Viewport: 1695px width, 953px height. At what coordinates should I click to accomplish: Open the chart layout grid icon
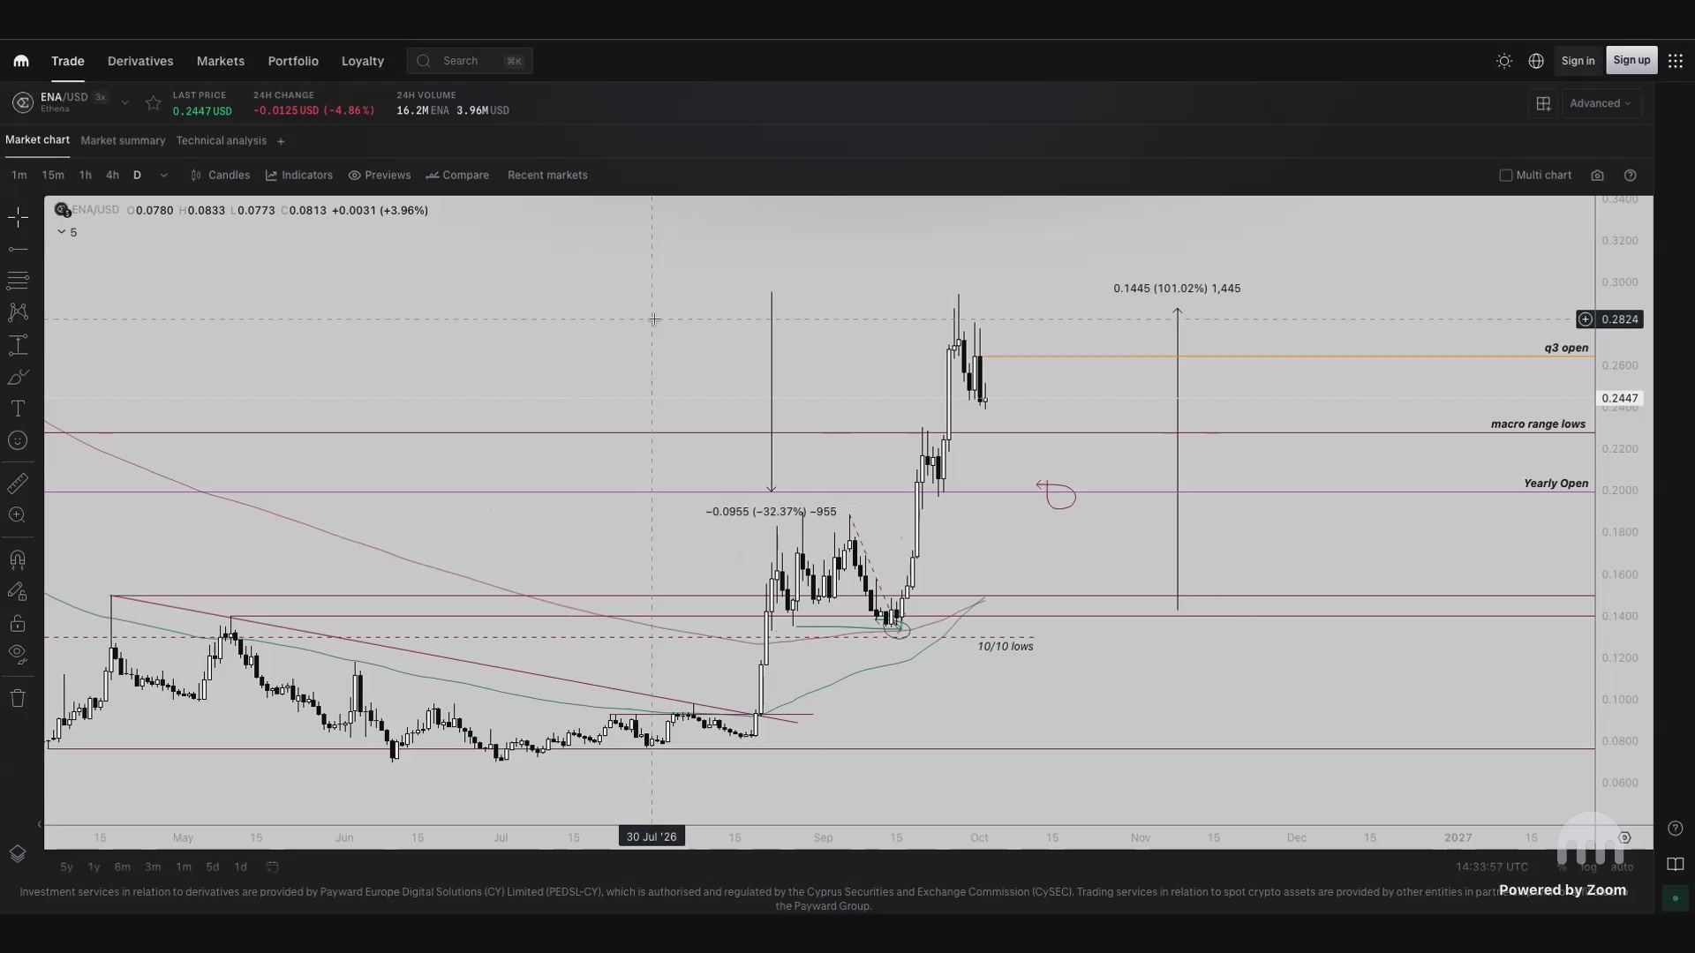(1543, 103)
